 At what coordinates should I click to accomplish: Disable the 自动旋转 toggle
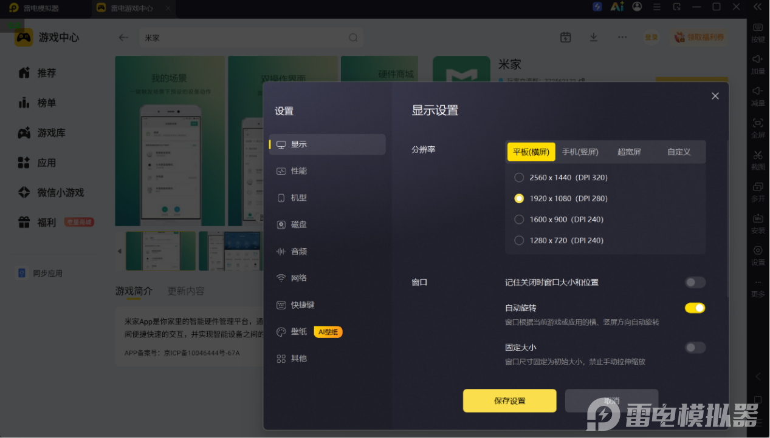point(695,308)
